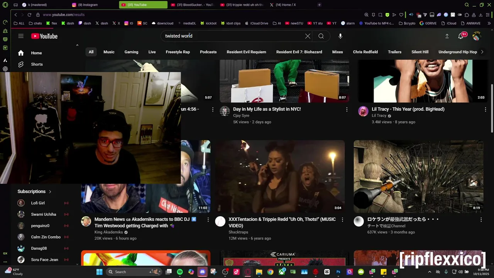The width and height of the screenshot is (494, 278).
Task: Open Chrome from the taskbar
Action: point(270,272)
